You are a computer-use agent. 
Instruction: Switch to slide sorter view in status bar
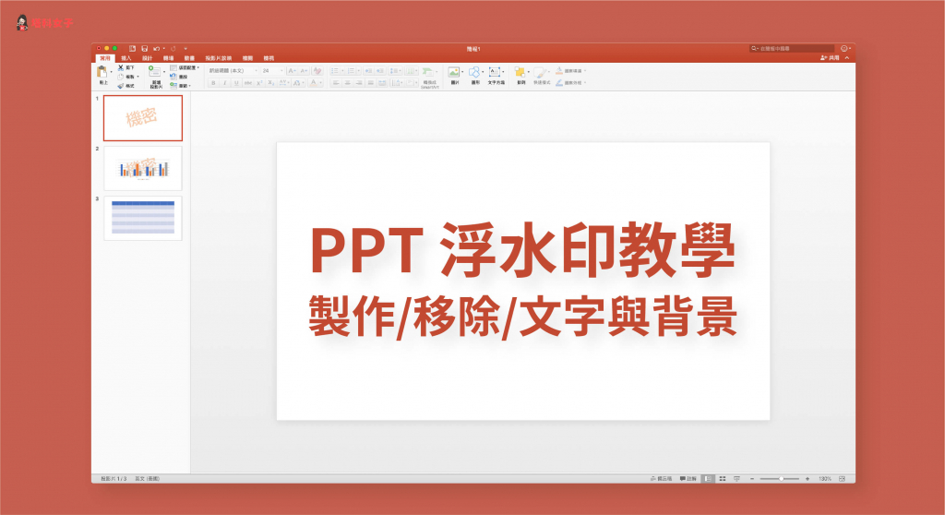(x=723, y=479)
